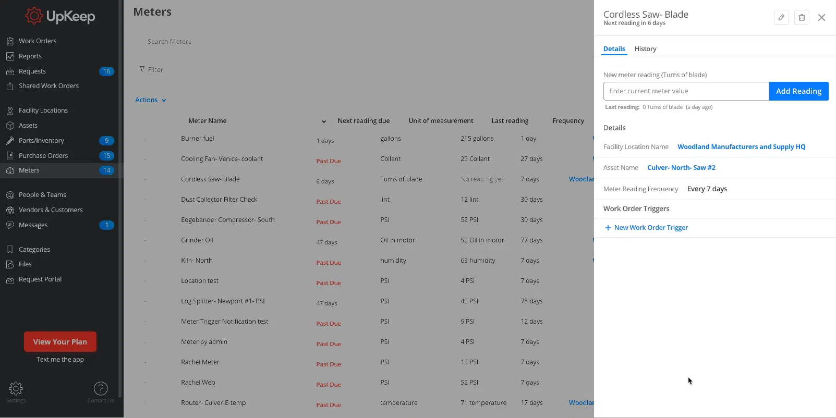This screenshot has height=418, width=836.
Task: Select the Dust Collector Filter Check row checkbox
Action: pyautogui.click(x=146, y=200)
